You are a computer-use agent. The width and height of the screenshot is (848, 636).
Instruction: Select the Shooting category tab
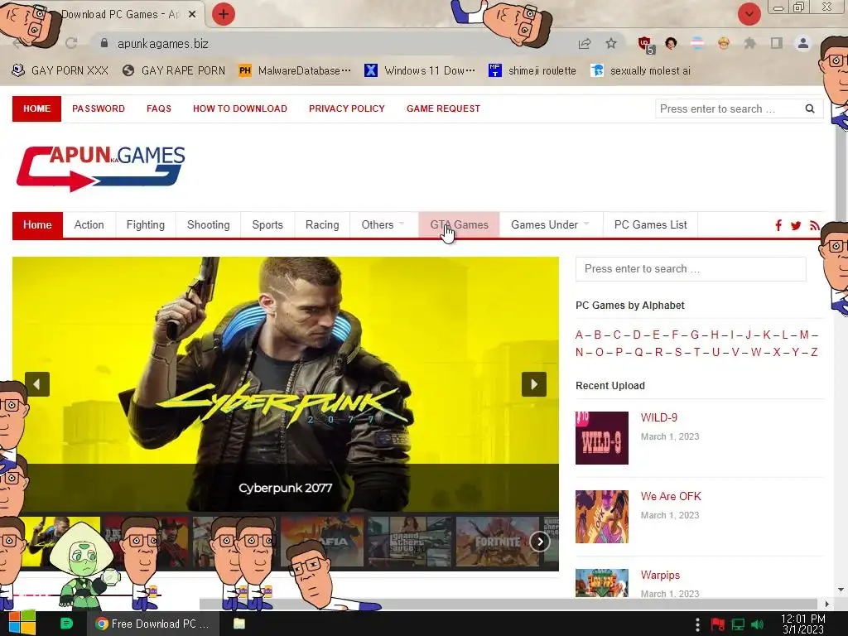[x=208, y=225]
